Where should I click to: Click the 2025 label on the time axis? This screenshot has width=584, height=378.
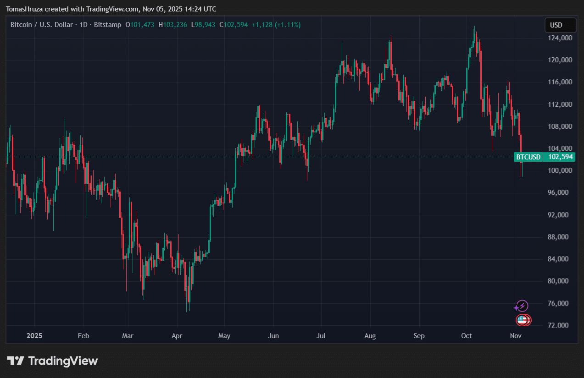[34, 336]
